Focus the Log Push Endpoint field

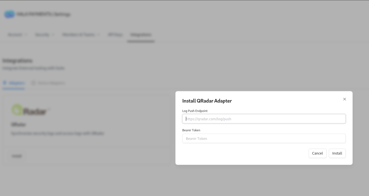point(264,119)
